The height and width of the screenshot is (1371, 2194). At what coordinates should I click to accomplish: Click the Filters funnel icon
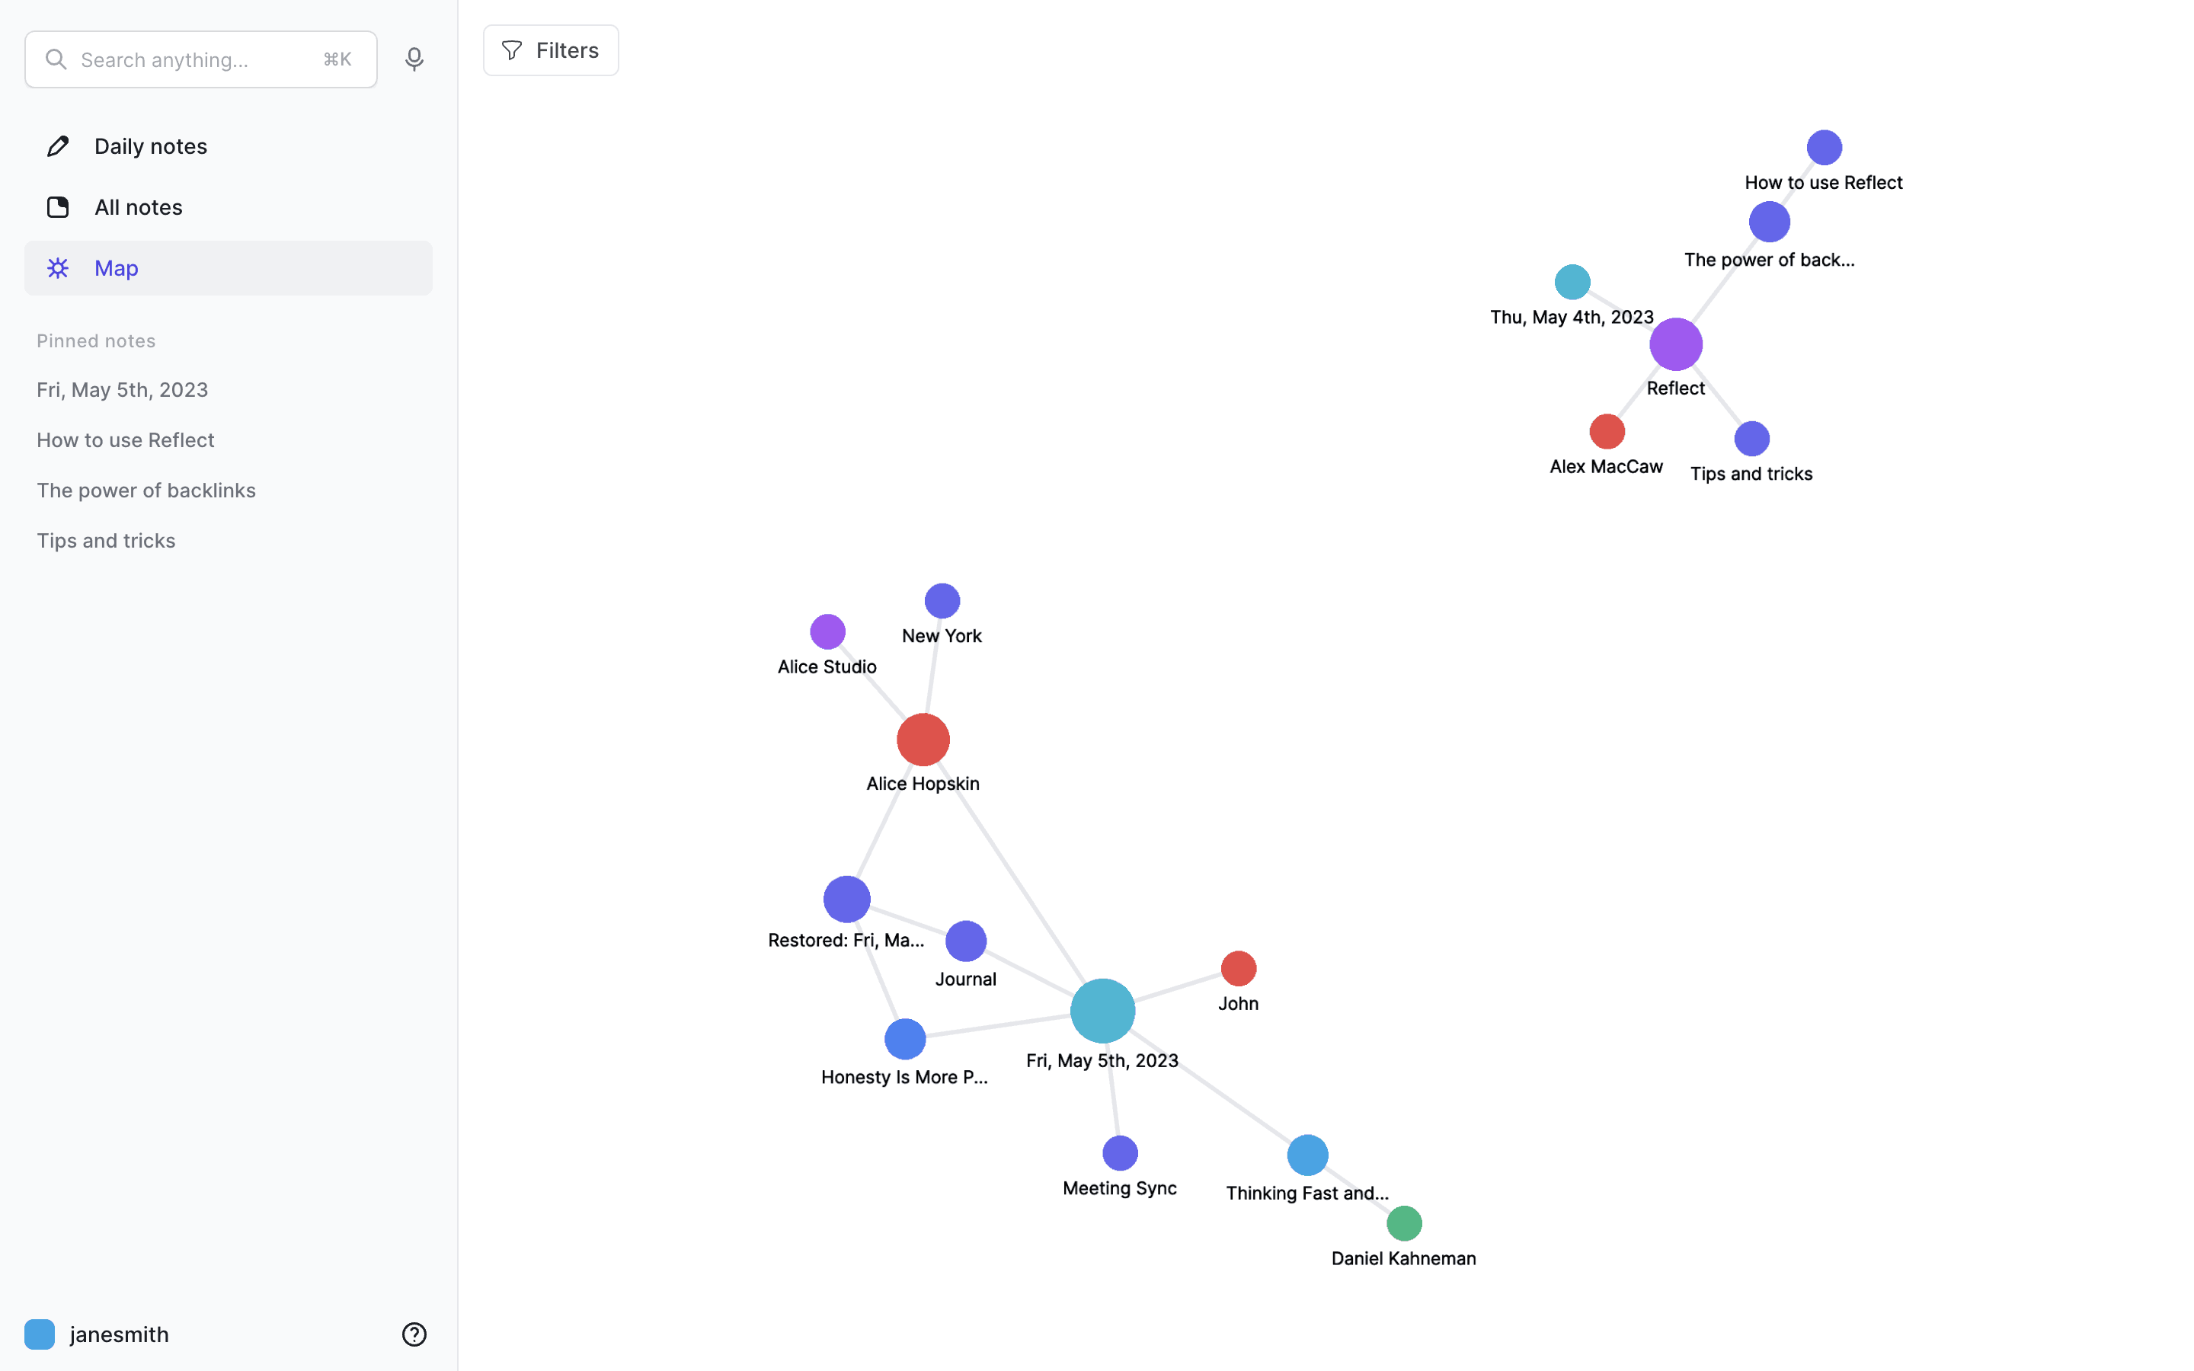click(x=512, y=51)
